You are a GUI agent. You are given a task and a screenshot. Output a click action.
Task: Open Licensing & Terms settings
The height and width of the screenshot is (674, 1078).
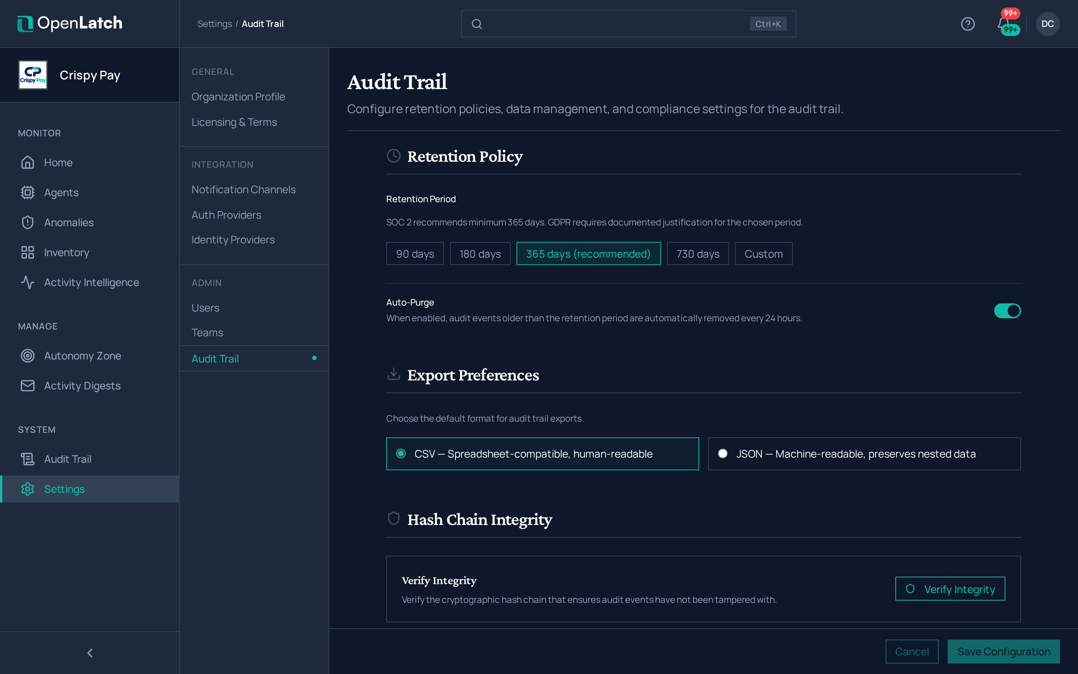click(234, 122)
